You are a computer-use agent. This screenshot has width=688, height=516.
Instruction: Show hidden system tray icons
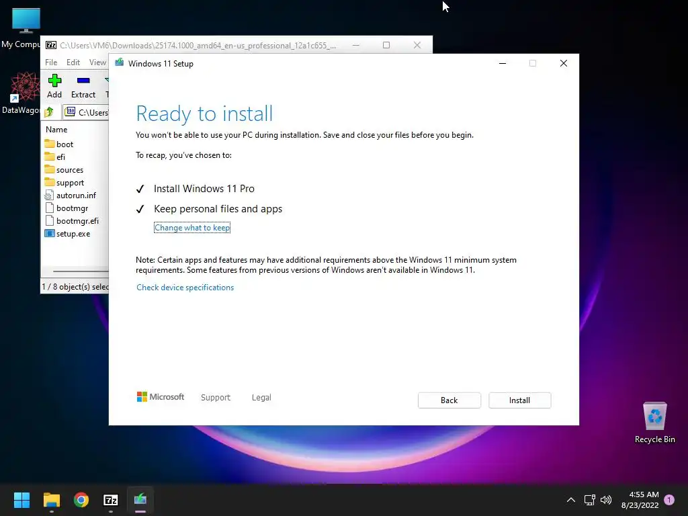[x=571, y=500]
